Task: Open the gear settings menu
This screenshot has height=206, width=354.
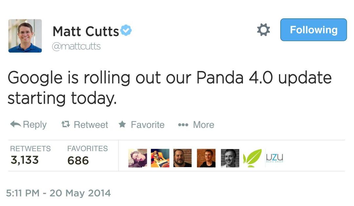Action: pyautogui.click(x=263, y=30)
